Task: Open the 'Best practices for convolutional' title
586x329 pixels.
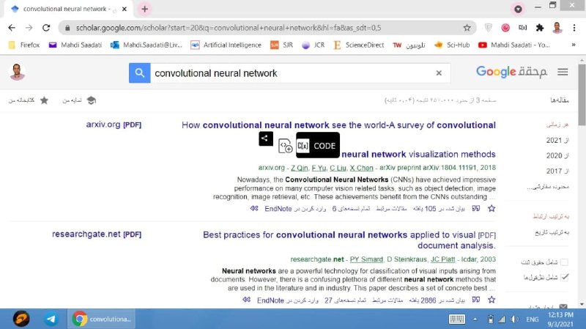Action: click(x=349, y=240)
